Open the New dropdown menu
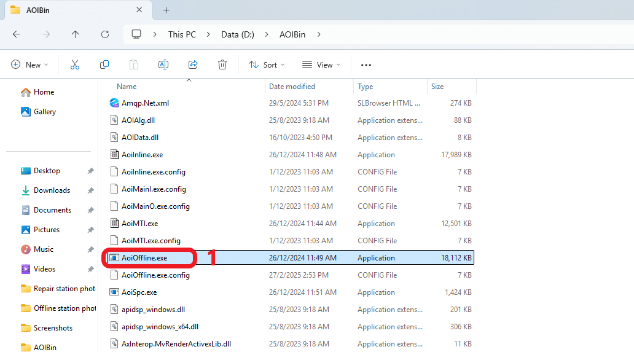 tap(29, 65)
